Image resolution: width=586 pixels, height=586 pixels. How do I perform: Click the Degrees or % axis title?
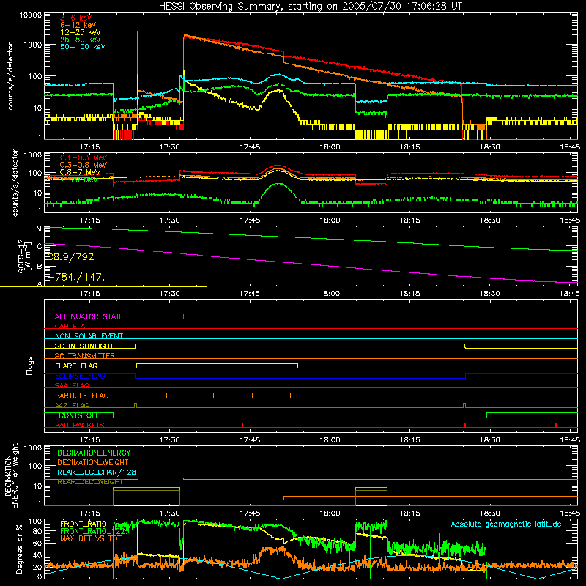point(19,549)
